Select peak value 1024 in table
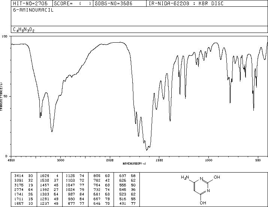The width and height of the screenshot is (268, 207). 70,190
